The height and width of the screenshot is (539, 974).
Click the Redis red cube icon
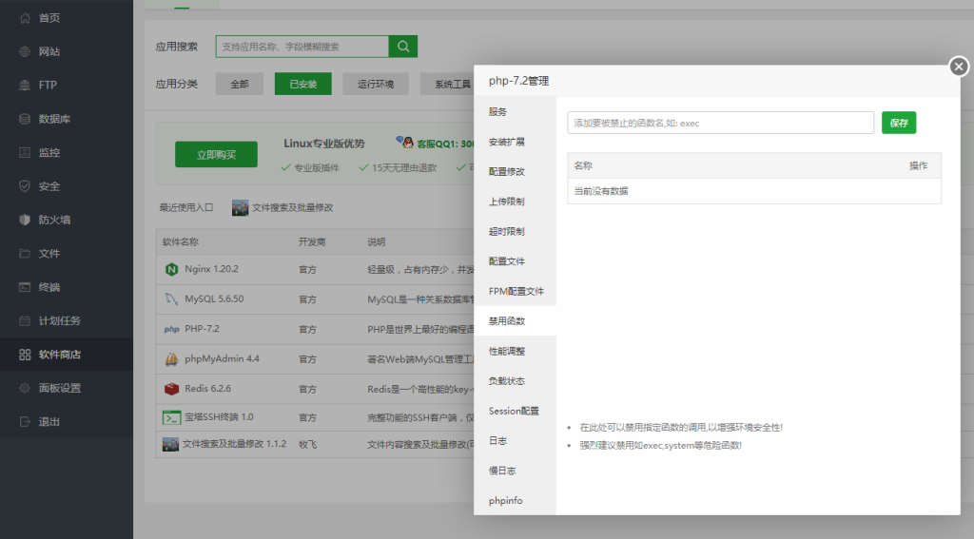(x=171, y=389)
